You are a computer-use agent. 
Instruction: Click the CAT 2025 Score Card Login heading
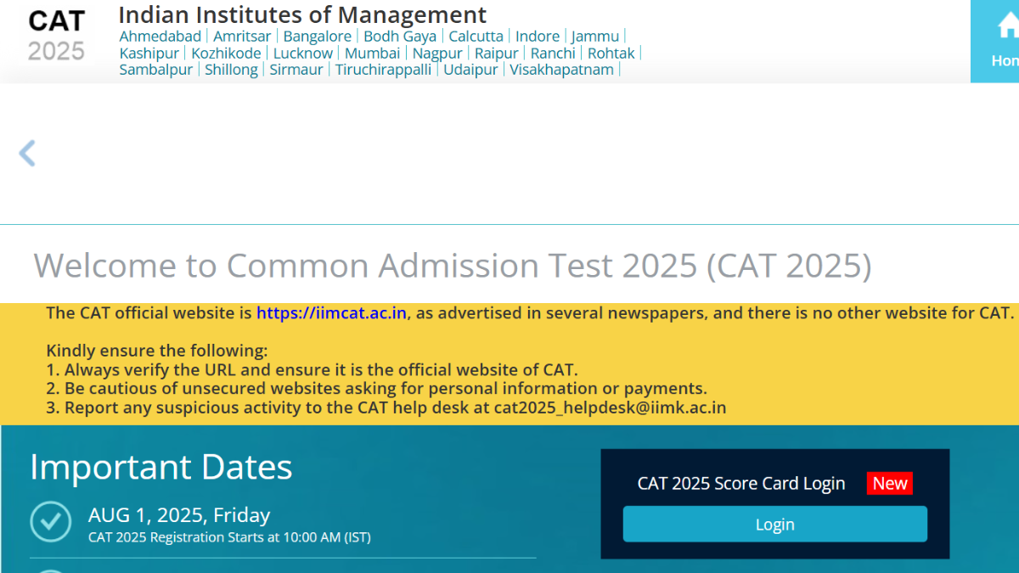(741, 484)
